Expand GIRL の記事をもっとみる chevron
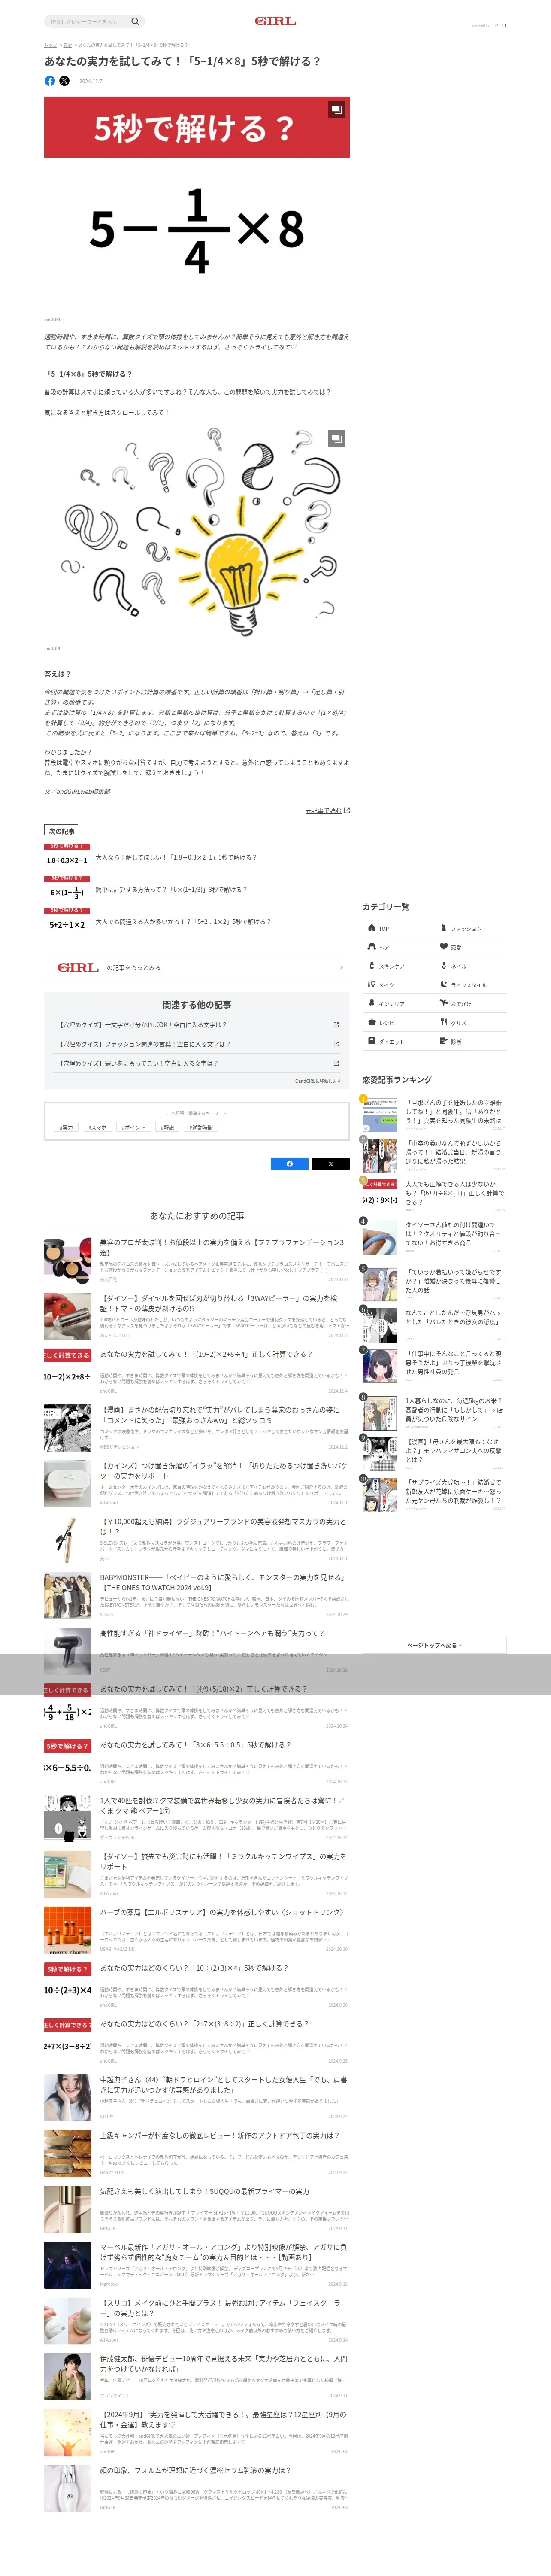Screen dimensions: 551x2576 coord(341,967)
